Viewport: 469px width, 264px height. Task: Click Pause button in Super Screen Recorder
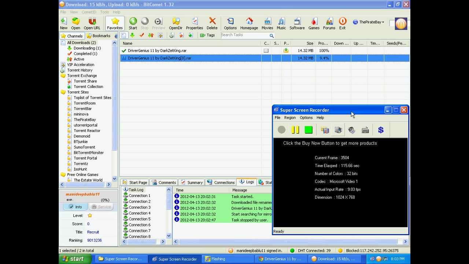pos(295,130)
